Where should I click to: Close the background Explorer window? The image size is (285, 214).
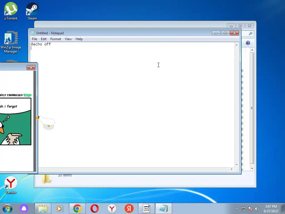[x=250, y=26]
